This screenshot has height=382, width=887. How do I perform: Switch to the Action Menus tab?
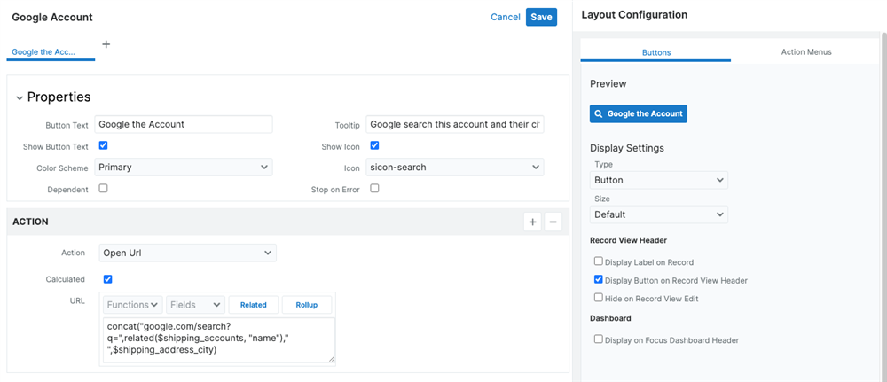point(805,52)
